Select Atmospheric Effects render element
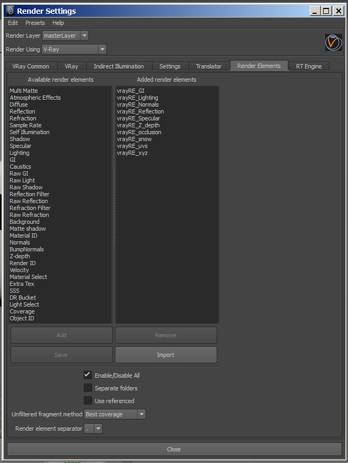Image resolution: width=348 pixels, height=463 pixels. [x=35, y=98]
